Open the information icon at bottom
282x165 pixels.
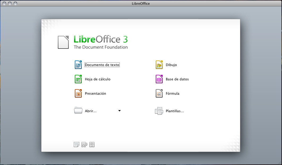92,145
